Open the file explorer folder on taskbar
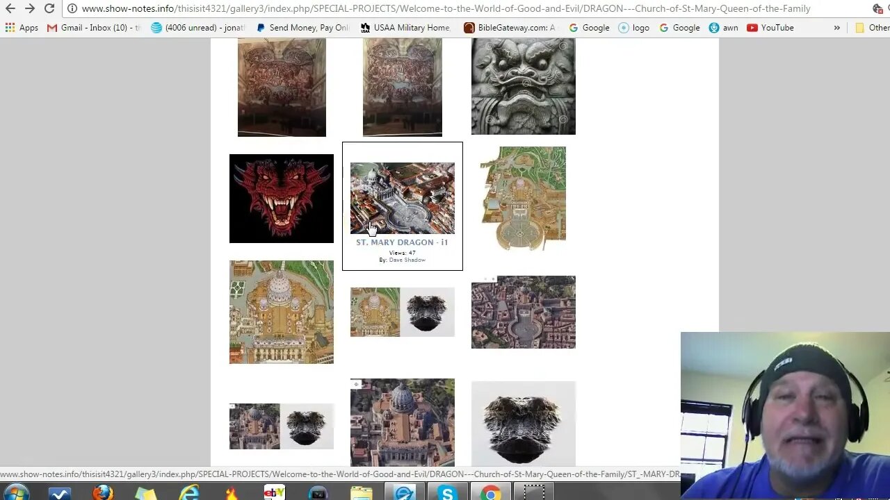This screenshot has height=500, width=890. click(x=362, y=493)
